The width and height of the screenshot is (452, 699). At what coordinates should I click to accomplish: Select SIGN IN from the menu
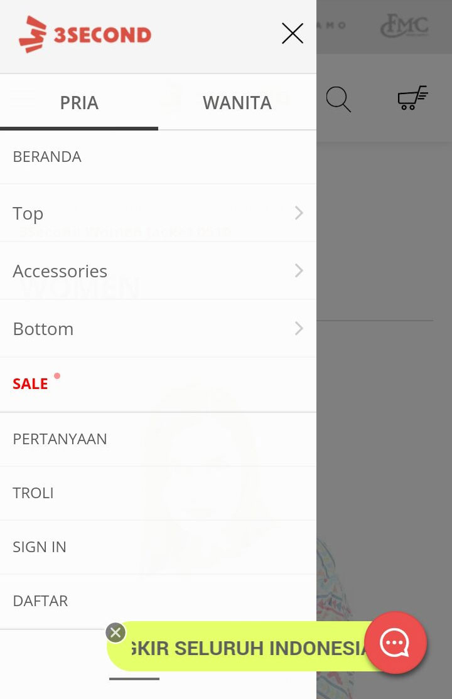click(x=158, y=547)
